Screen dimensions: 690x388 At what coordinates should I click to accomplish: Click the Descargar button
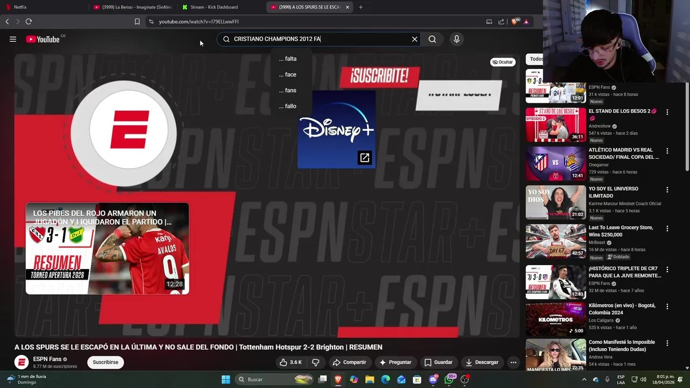coord(482,362)
